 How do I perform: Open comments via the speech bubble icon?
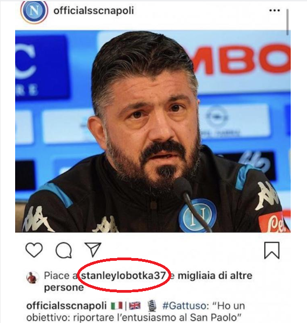(x=64, y=251)
